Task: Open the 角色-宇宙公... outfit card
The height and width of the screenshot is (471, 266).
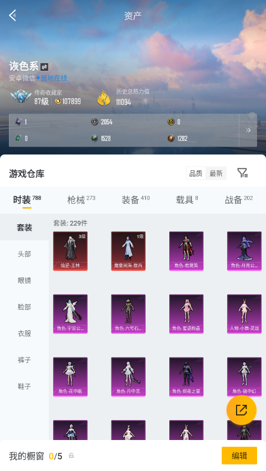Action: [70, 314]
